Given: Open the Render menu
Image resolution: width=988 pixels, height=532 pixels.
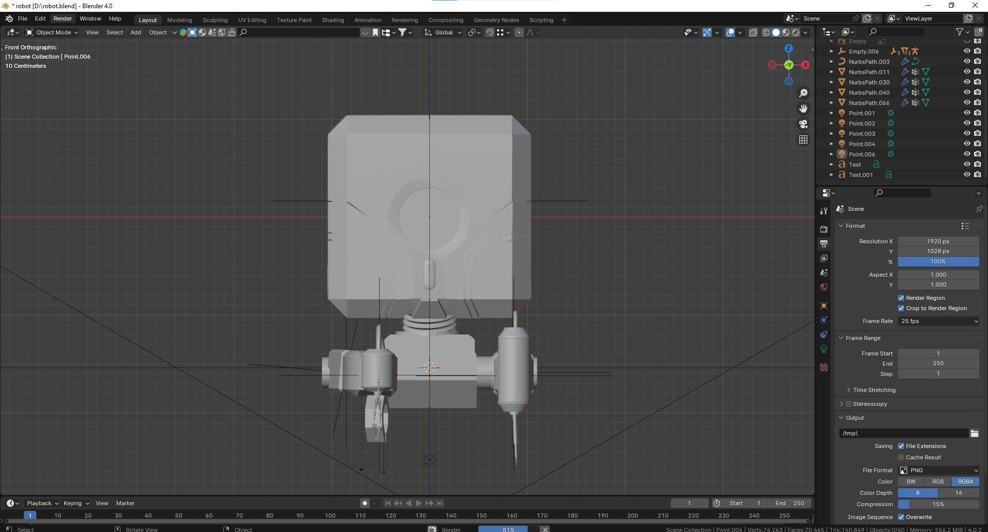Looking at the screenshot, I should point(63,19).
